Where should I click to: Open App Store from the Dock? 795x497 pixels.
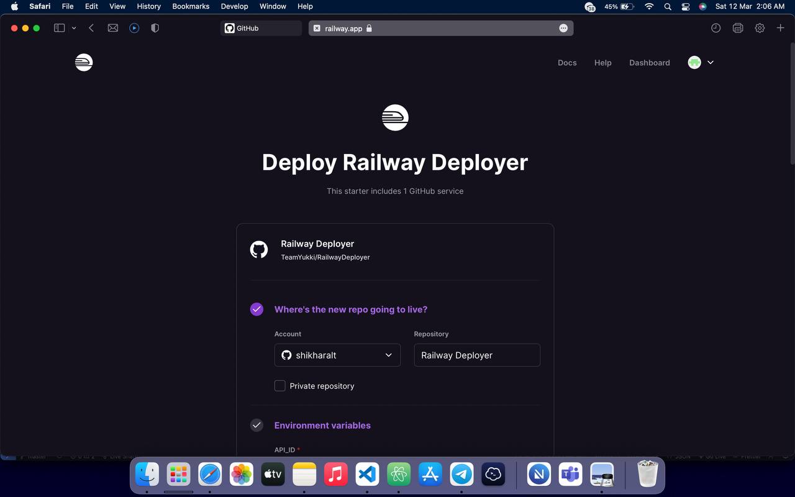pos(430,475)
